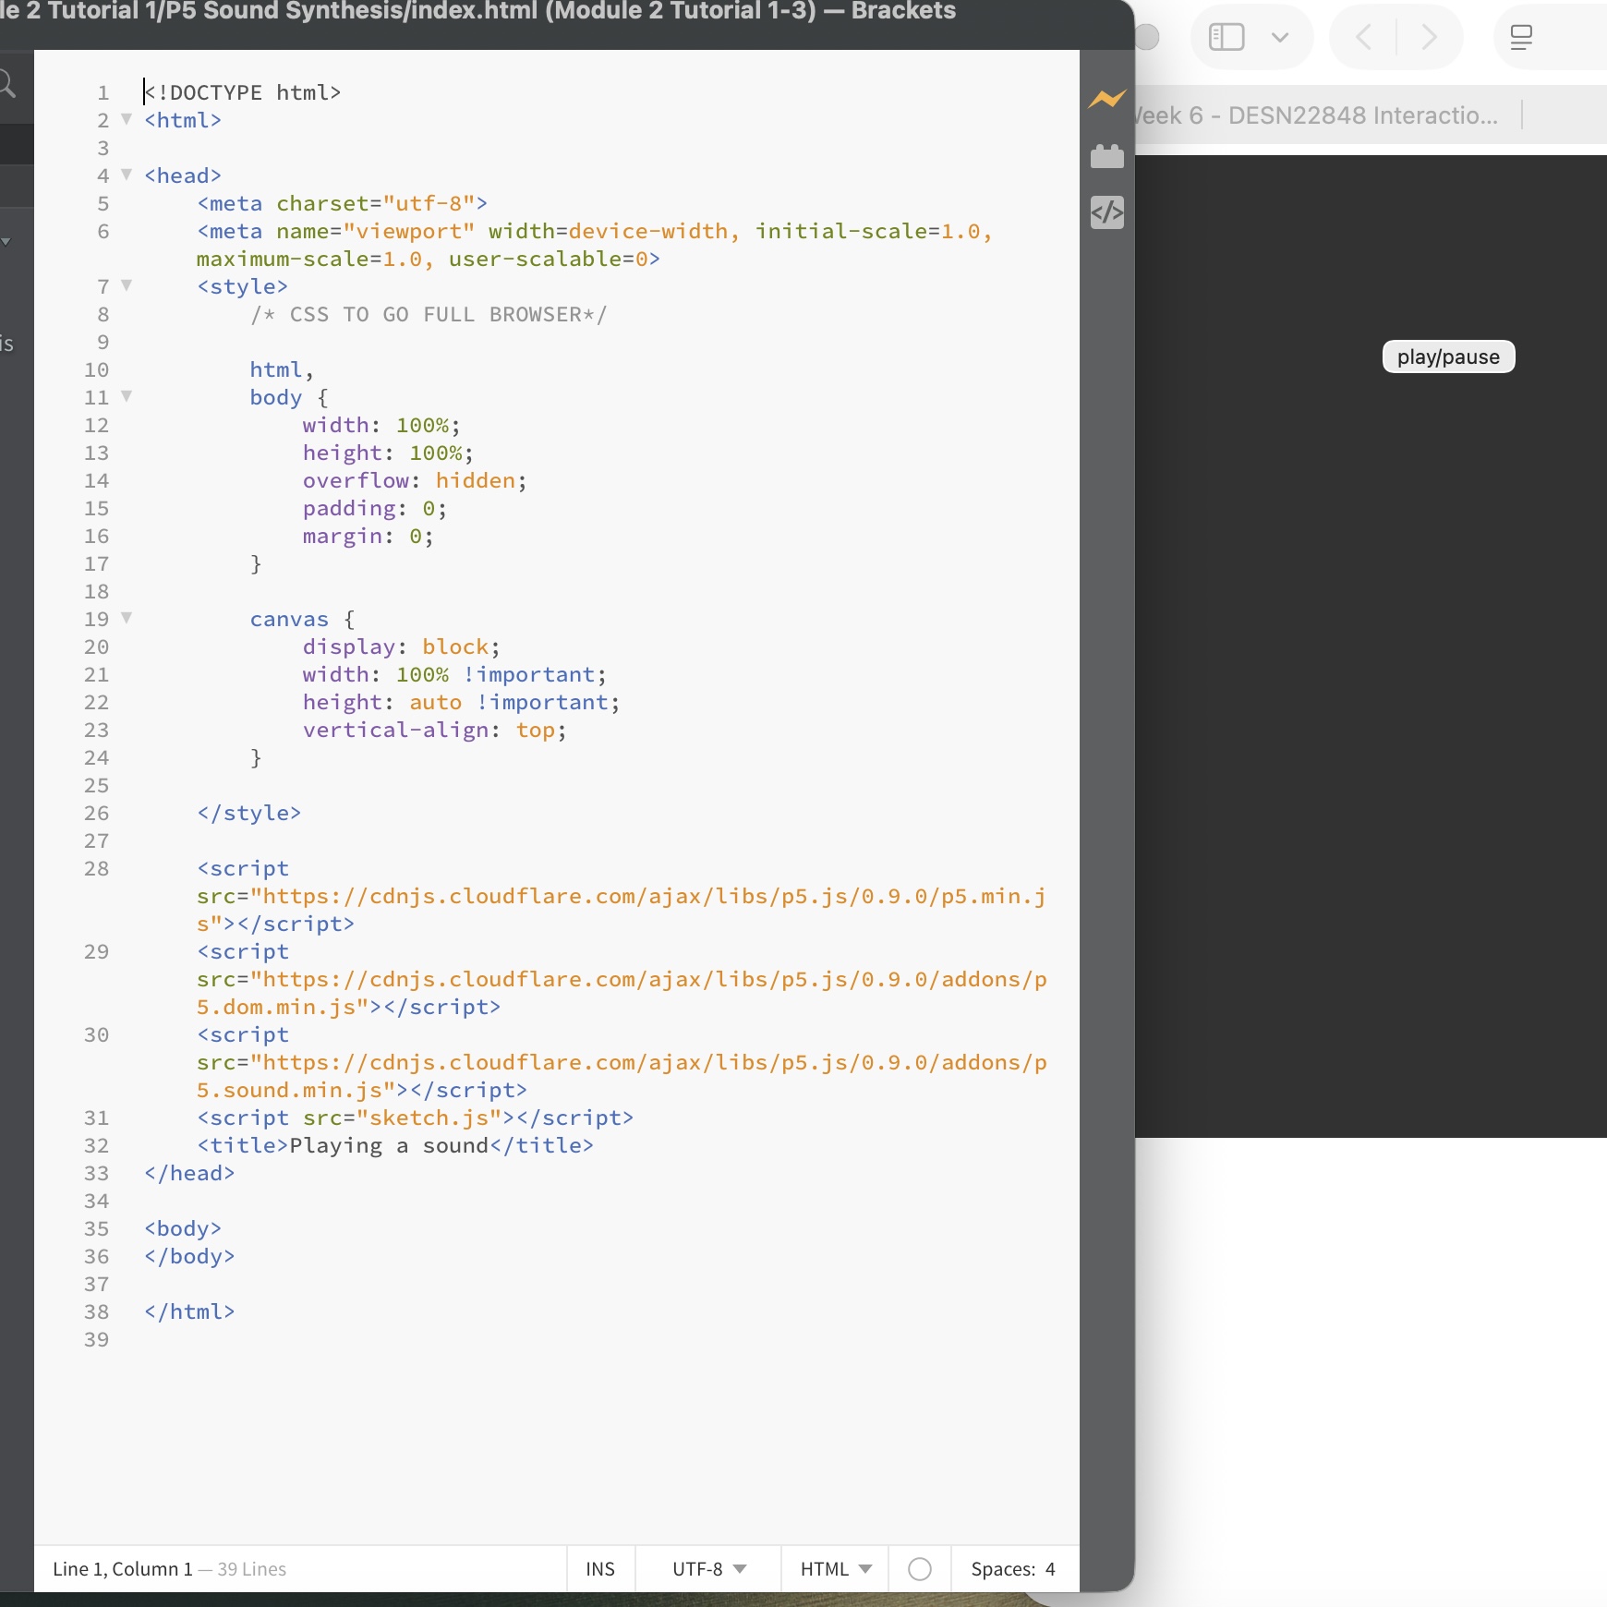Open the Extension Manager brick icon
This screenshot has height=1607, width=1607.
click(1106, 157)
